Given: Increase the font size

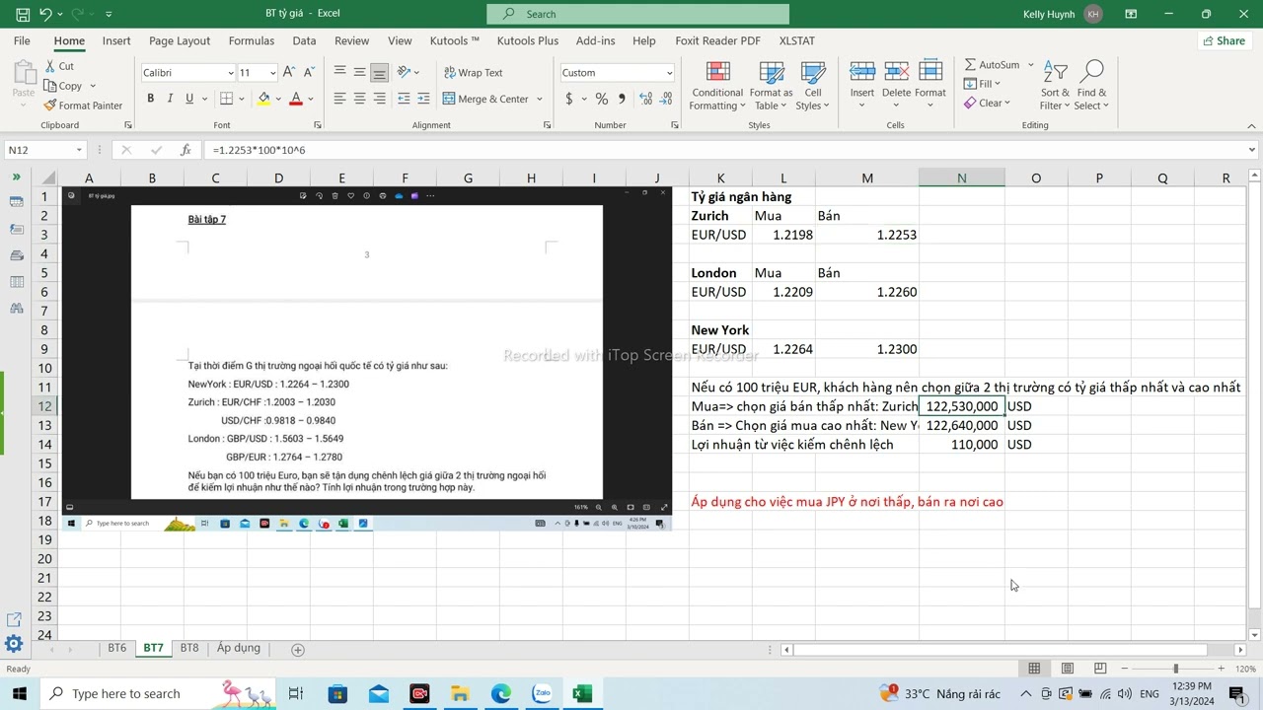Looking at the screenshot, I should click(x=289, y=72).
